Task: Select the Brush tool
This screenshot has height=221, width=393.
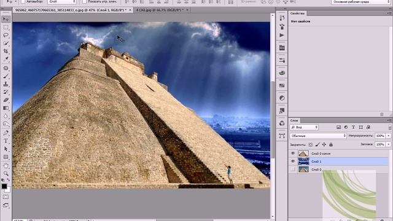Action: (6, 76)
